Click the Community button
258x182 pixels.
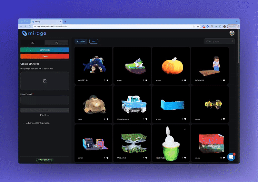[x=45, y=50]
